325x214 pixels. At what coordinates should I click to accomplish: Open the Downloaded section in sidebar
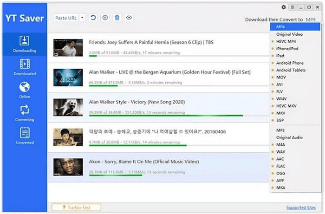(x=25, y=67)
